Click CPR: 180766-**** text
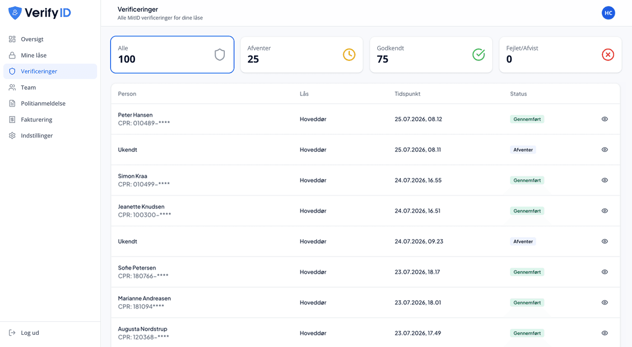The height and width of the screenshot is (347, 632). pos(143,276)
